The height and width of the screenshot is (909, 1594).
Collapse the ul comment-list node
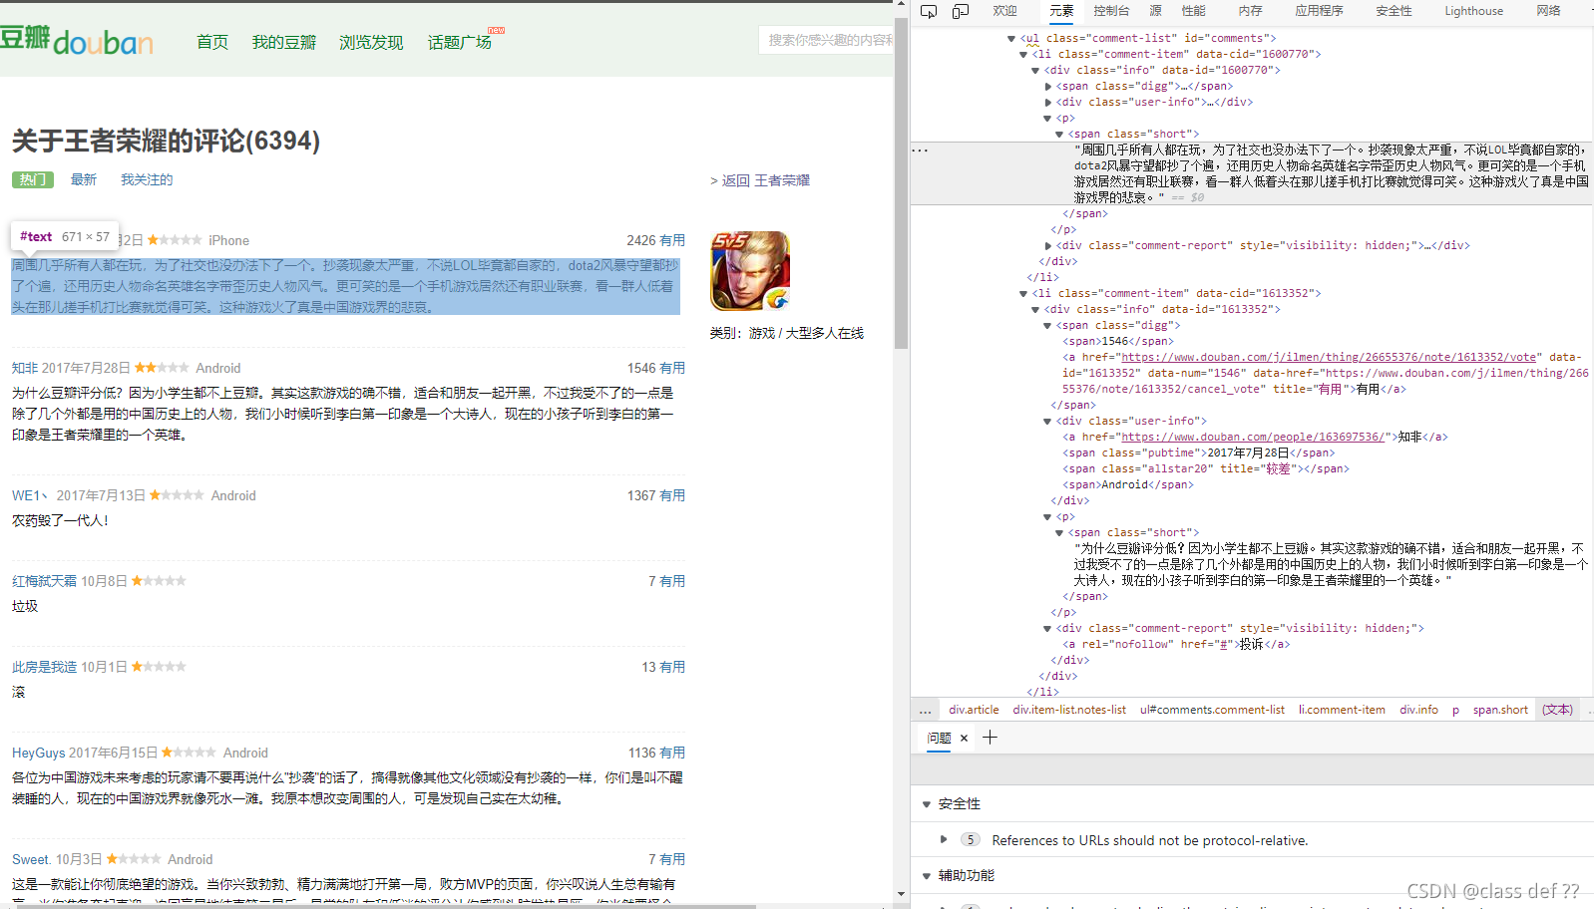(x=1011, y=39)
